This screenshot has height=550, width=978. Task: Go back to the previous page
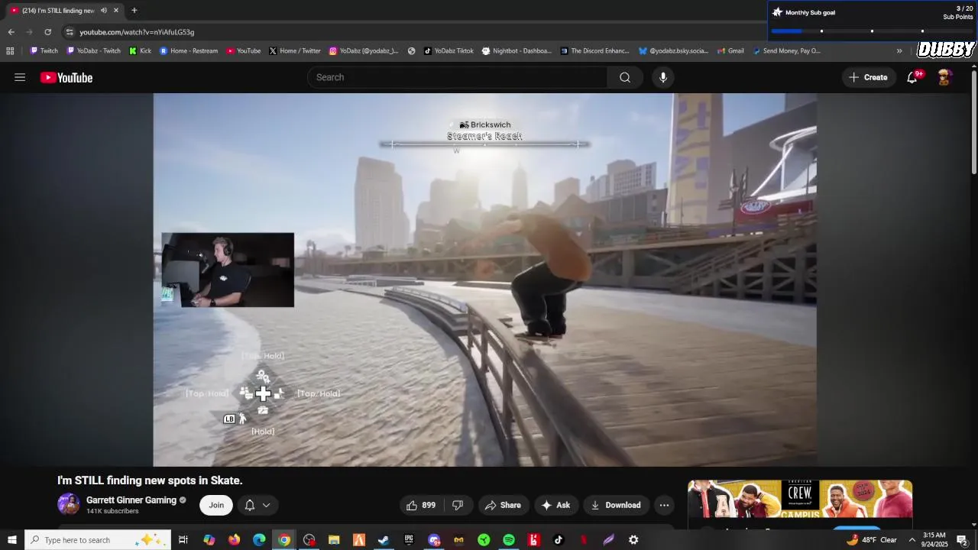[x=11, y=32]
